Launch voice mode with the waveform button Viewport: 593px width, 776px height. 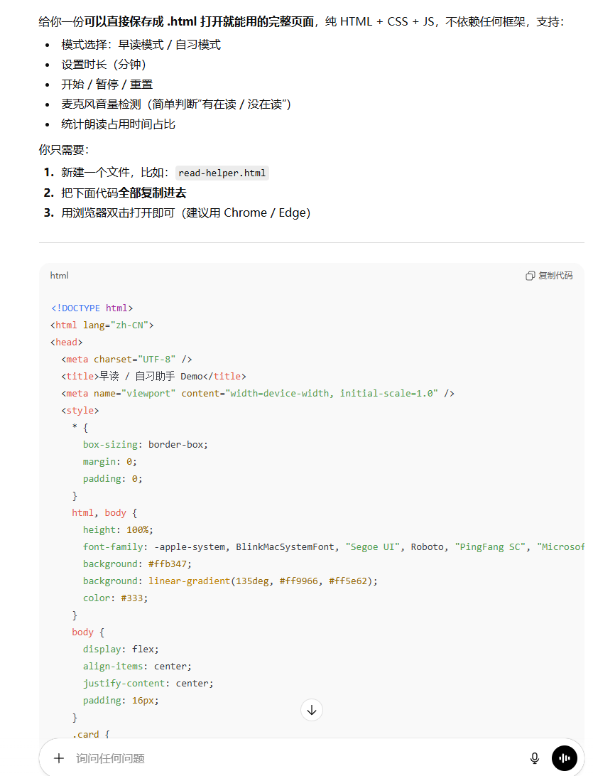click(564, 758)
